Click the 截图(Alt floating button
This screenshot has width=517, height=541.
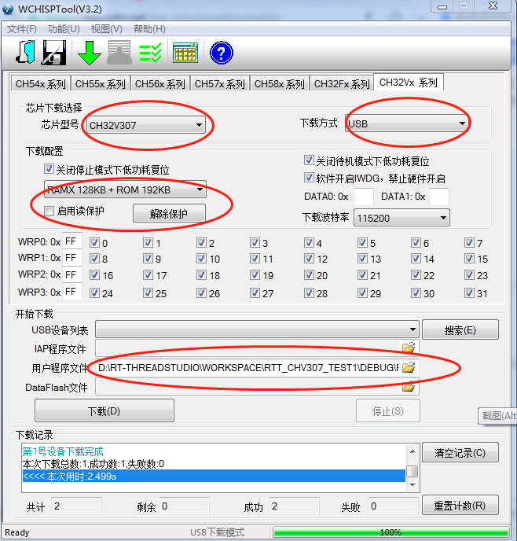tap(497, 416)
